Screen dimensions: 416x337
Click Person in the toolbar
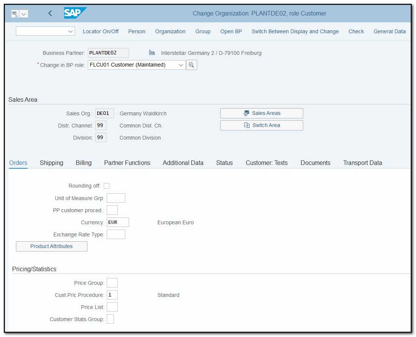coord(137,31)
